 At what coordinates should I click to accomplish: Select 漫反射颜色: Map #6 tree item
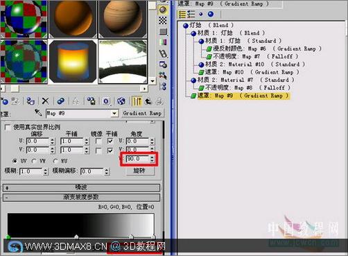click(263, 49)
